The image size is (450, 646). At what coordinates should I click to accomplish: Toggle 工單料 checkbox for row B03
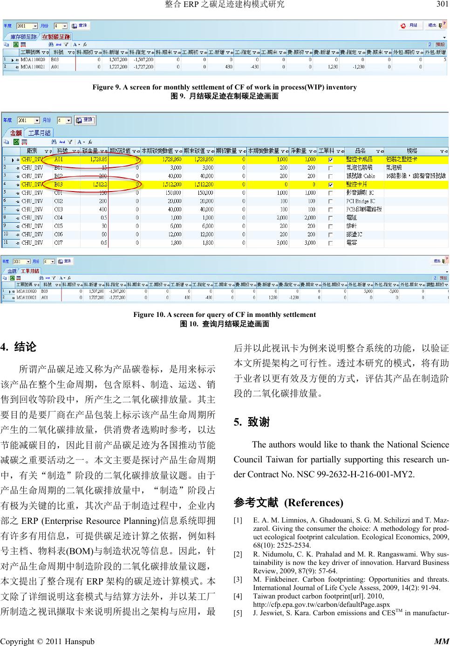pyautogui.click(x=330, y=185)
